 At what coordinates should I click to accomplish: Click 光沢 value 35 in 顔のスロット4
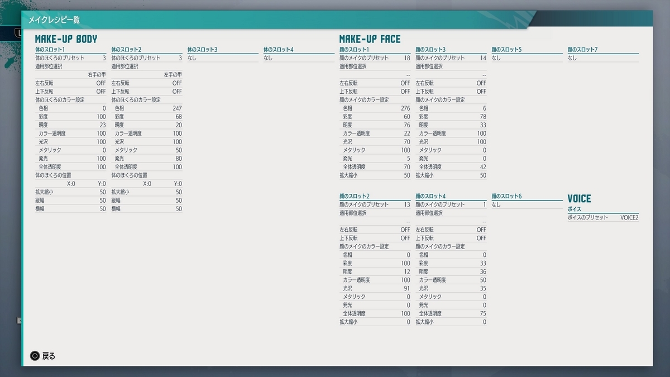coord(483,289)
